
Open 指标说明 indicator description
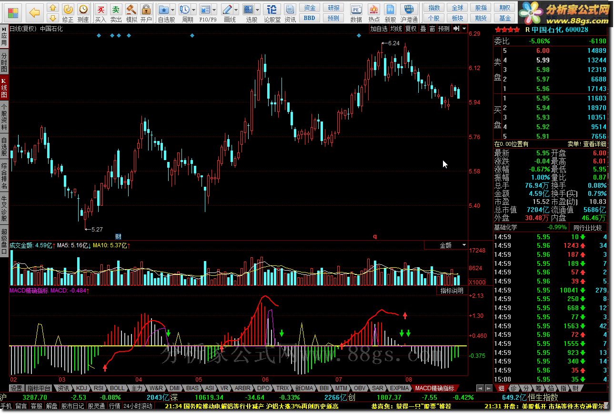(452, 291)
